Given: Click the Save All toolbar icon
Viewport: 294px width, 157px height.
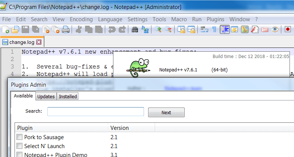Looking at the screenshot, I should pyautogui.click(x=35, y=29).
